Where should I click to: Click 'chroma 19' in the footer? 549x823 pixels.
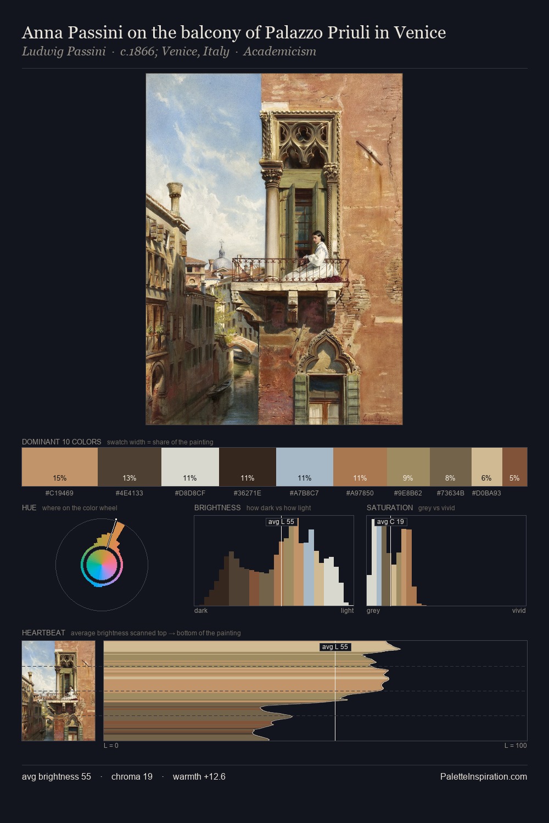click(x=132, y=776)
